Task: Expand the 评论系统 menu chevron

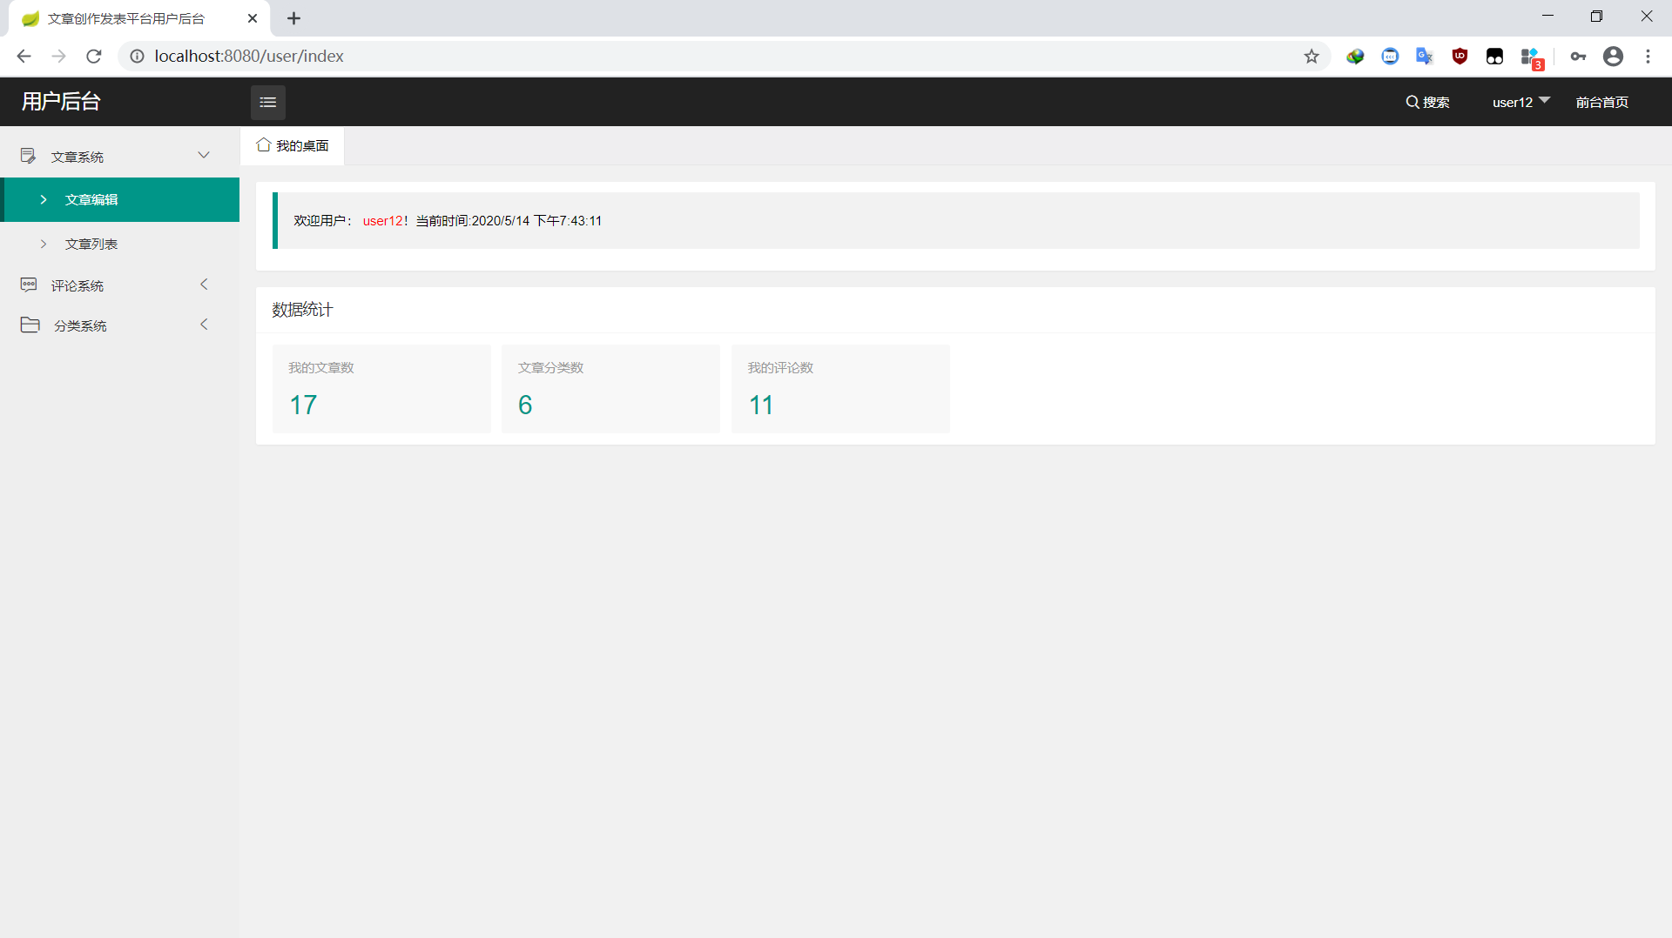Action: [x=204, y=285]
